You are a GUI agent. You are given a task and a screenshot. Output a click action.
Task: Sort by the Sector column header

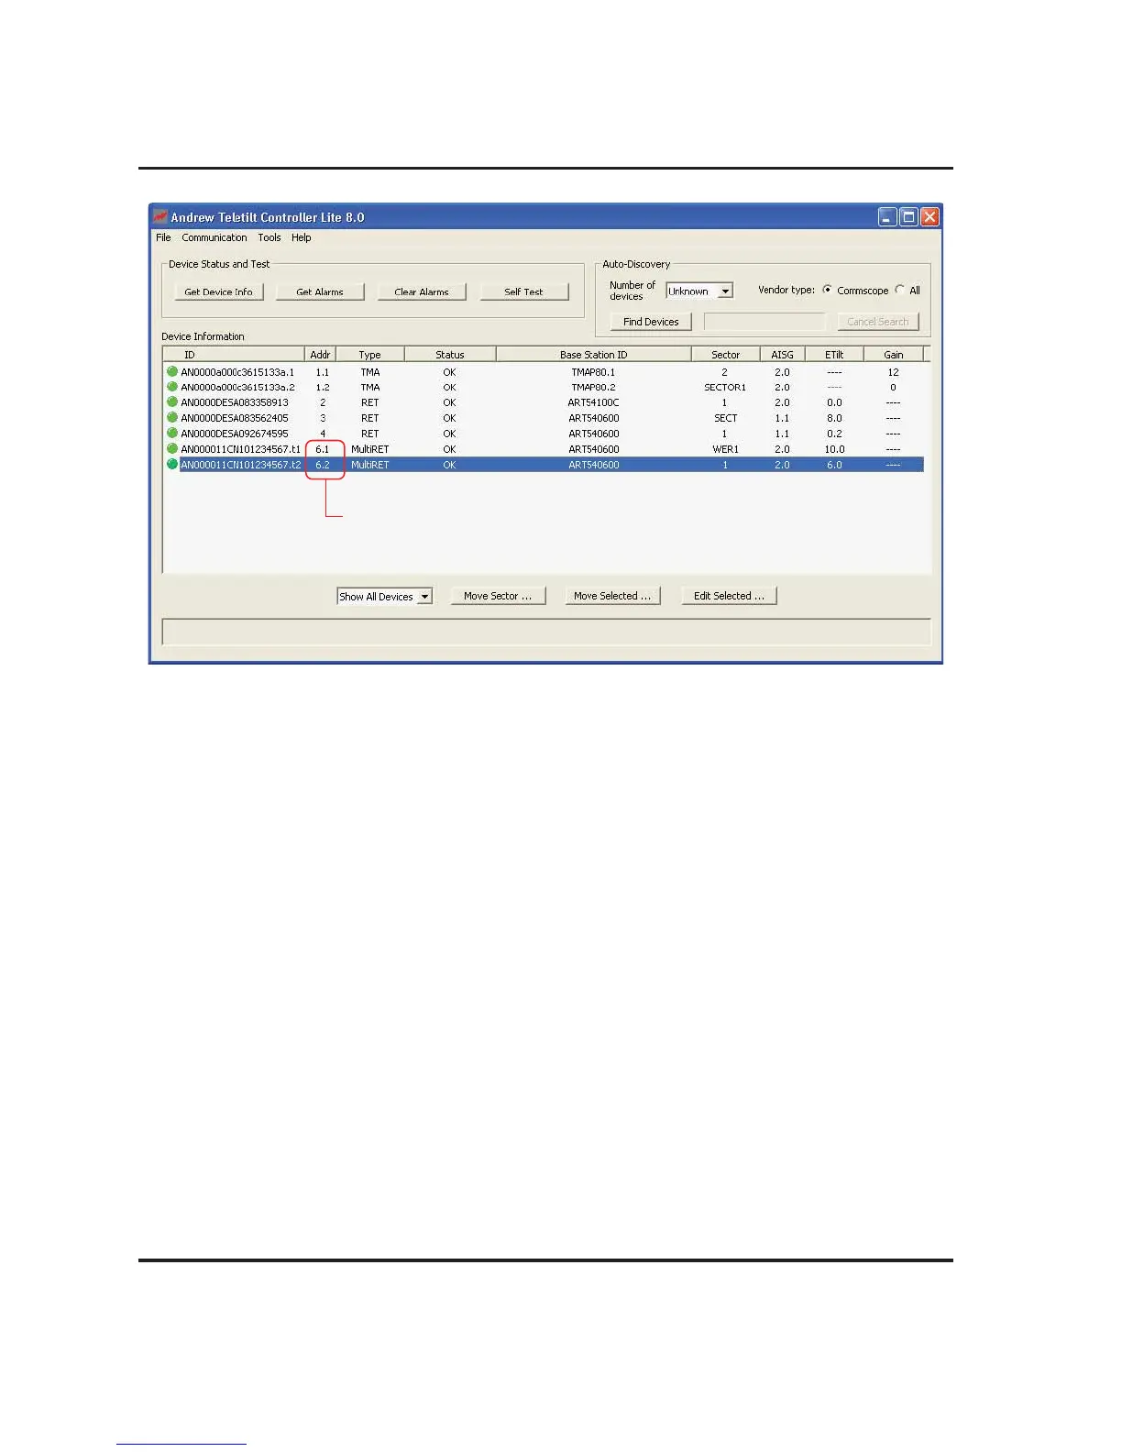(726, 355)
